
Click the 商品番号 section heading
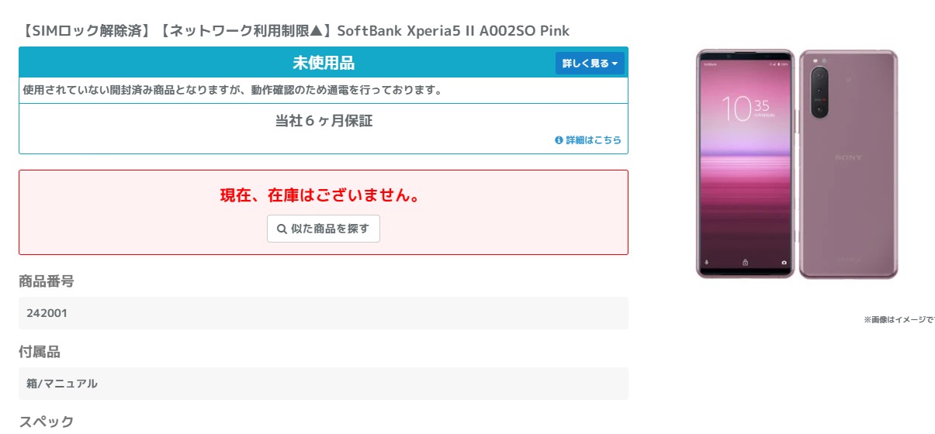[47, 281]
